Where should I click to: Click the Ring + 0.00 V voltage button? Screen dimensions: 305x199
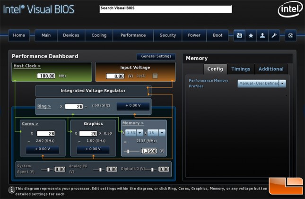(x=133, y=106)
